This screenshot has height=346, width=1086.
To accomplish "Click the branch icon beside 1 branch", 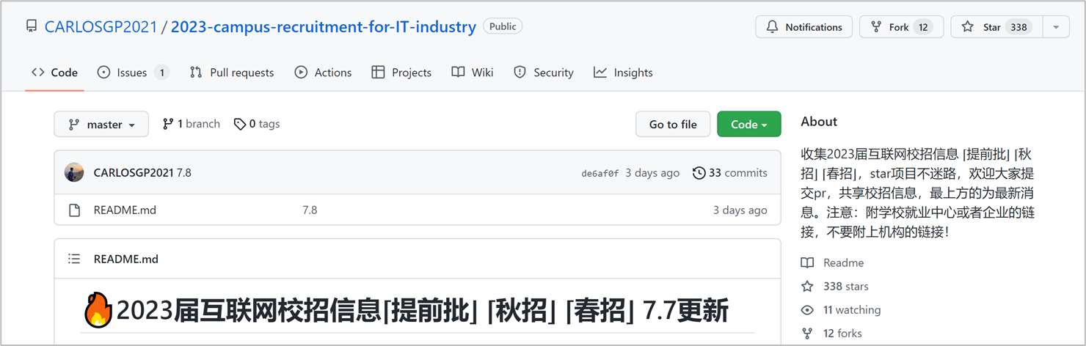I will (168, 124).
